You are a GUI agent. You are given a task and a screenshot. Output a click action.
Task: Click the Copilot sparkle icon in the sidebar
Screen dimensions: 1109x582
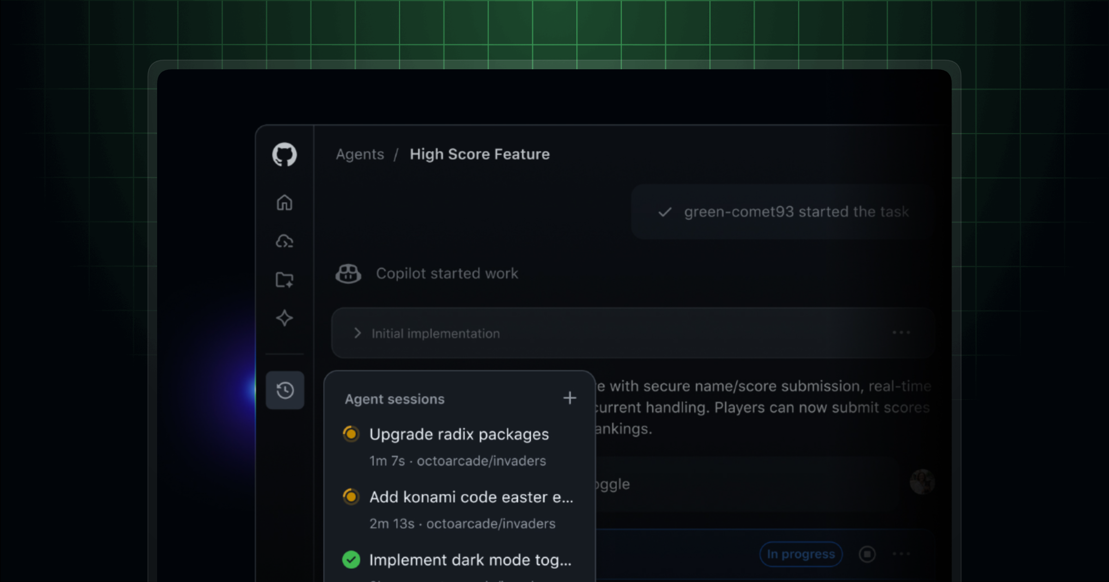tap(285, 318)
